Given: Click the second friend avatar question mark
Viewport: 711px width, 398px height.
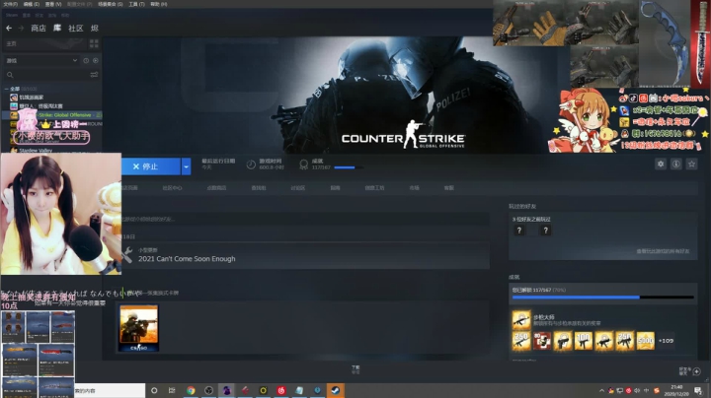Looking at the screenshot, I should [x=545, y=231].
